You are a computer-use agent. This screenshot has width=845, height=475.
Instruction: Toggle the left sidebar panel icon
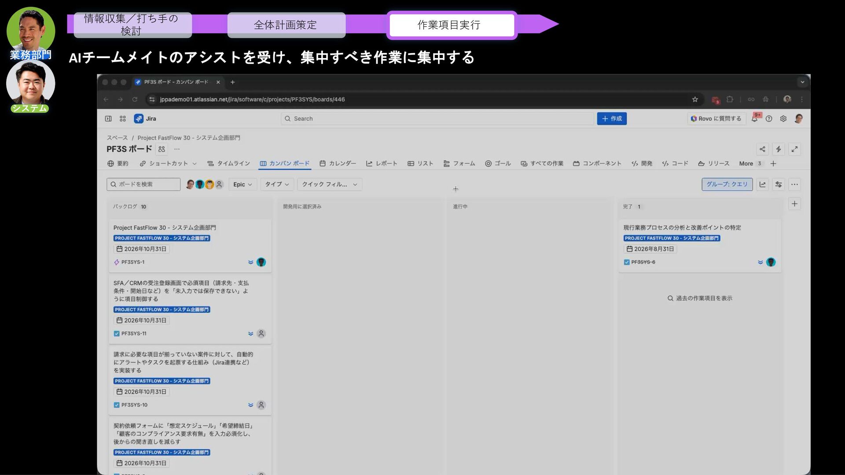click(x=108, y=119)
